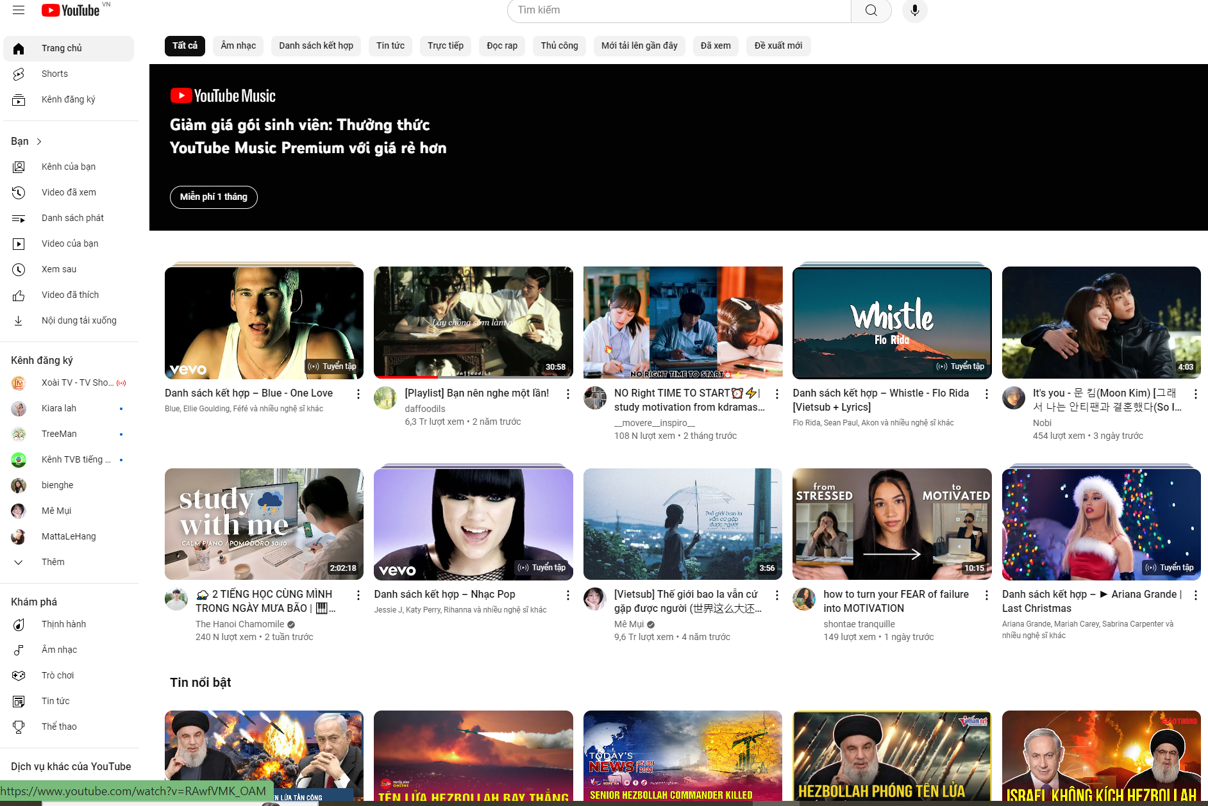
Task: Open HEZBOLLAH PHÓNG TÊN LỬA news thumbnail
Action: pos(892,756)
